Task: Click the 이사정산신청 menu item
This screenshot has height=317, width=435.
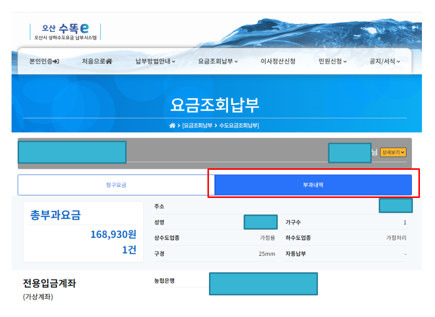Action: (278, 61)
